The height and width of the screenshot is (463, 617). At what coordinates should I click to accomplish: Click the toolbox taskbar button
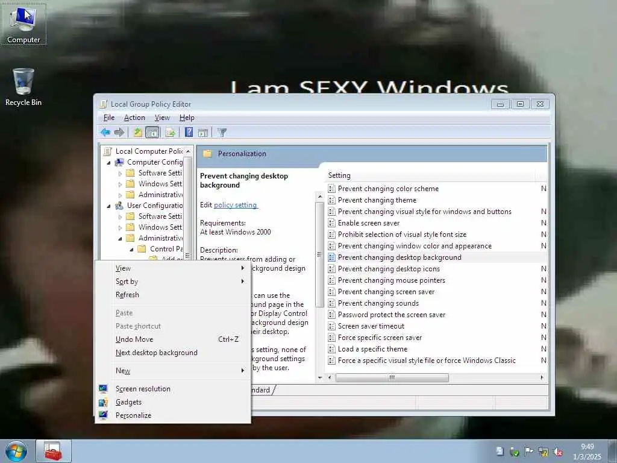click(54, 451)
